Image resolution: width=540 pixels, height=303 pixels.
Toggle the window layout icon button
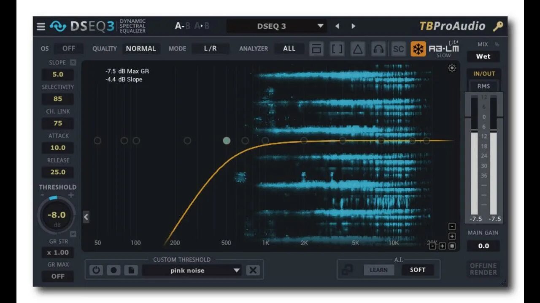316,49
